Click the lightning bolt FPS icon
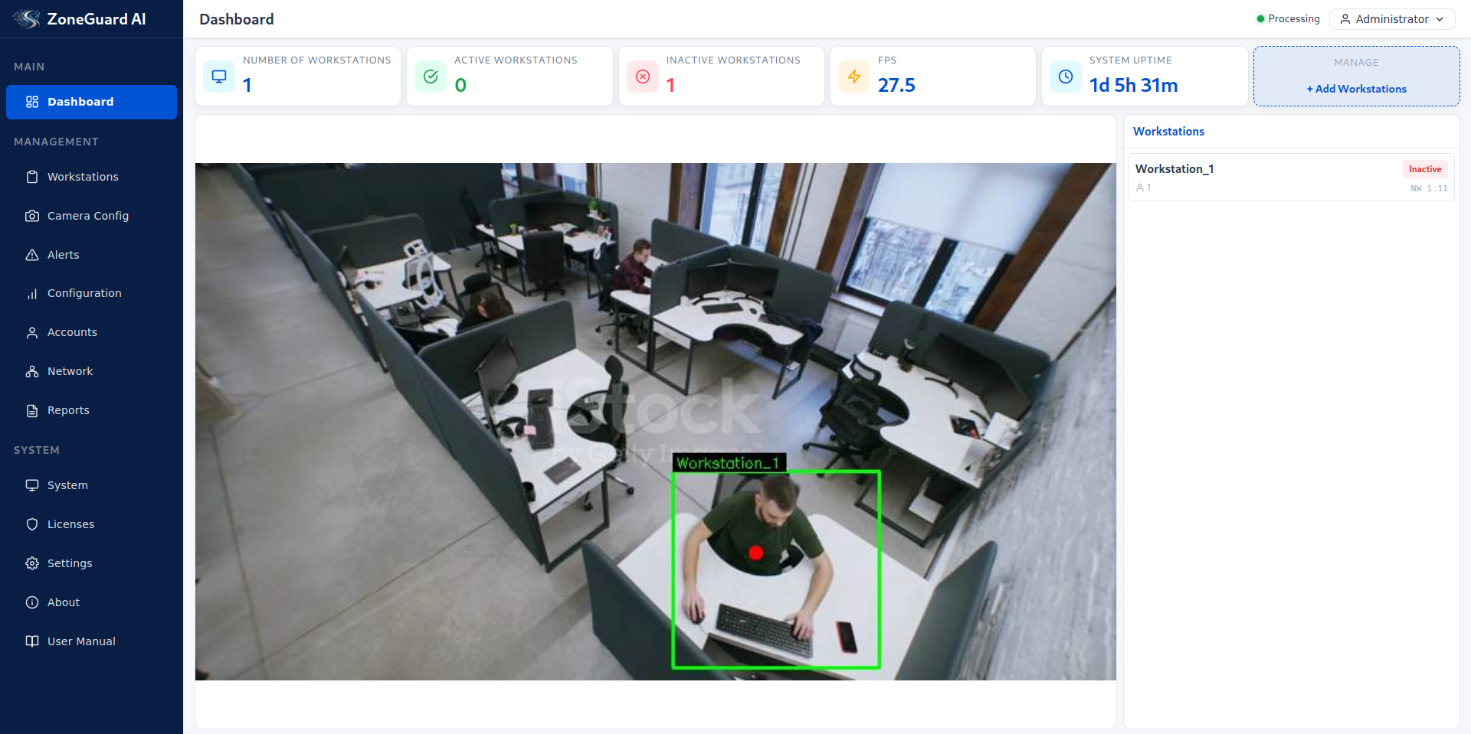This screenshot has width=1471, height=734. (x=854, y=77)
